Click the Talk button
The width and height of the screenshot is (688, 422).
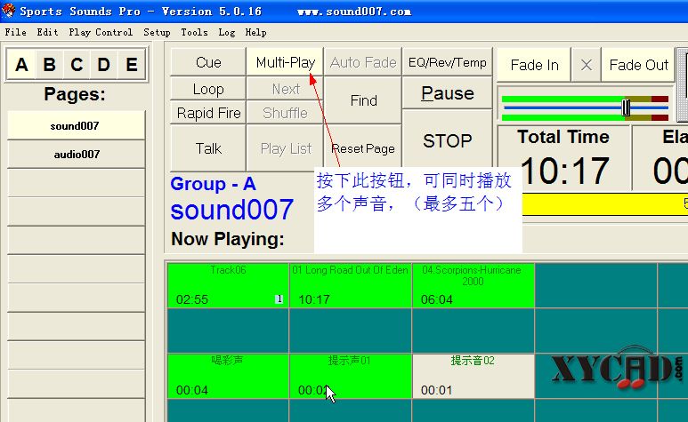pos(208,148)
